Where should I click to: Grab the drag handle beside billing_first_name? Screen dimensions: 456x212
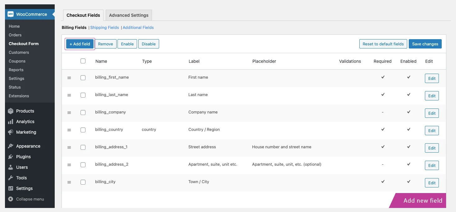pyautogui.click(x=69, y=78)
